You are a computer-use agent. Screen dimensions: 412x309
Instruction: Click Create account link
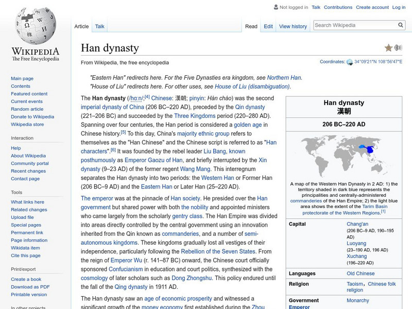[372, 7]
